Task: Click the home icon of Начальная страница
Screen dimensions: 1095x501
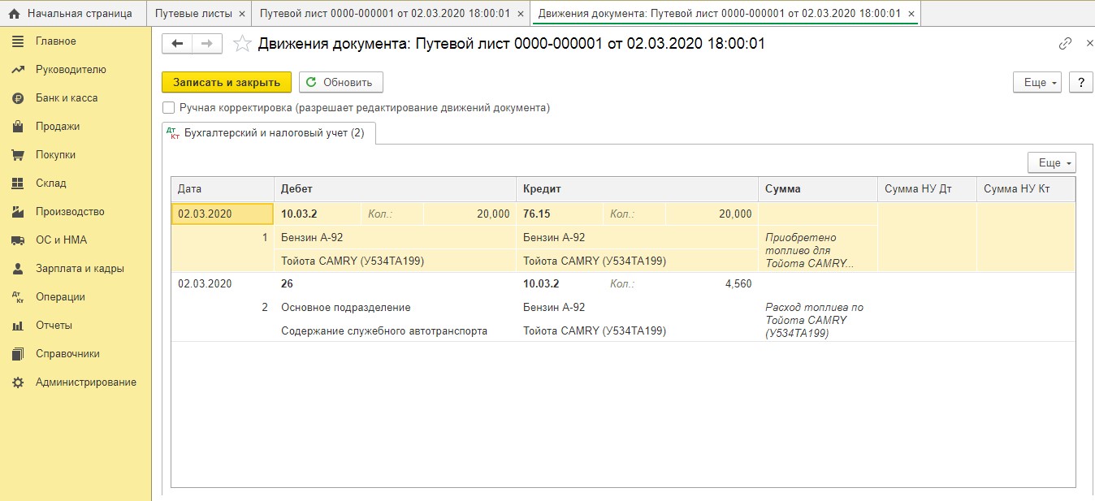Action: [14, 14]
